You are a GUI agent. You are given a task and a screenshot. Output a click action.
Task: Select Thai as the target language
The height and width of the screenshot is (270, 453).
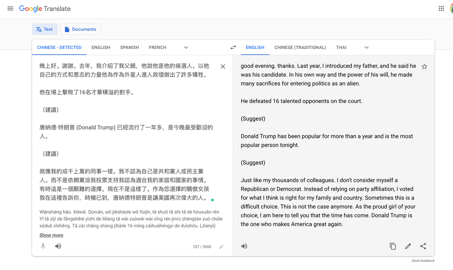(341, 47)
